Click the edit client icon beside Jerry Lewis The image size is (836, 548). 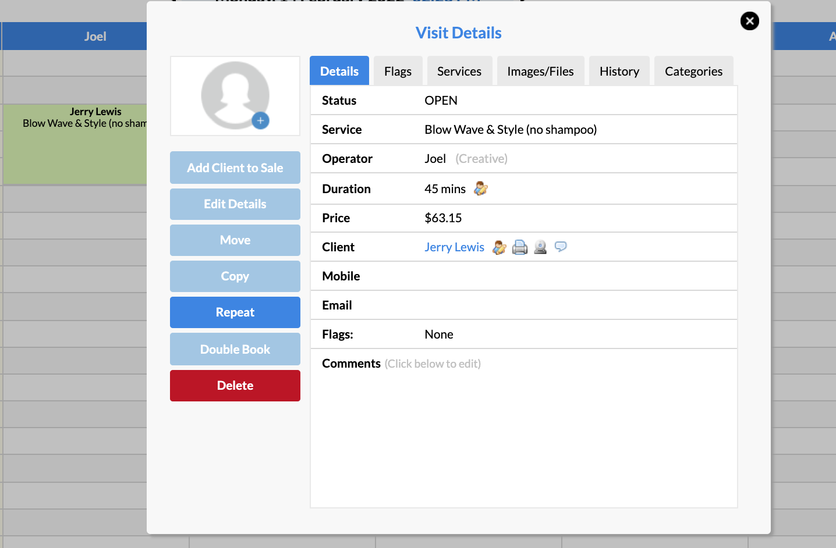tap(499, 247)
